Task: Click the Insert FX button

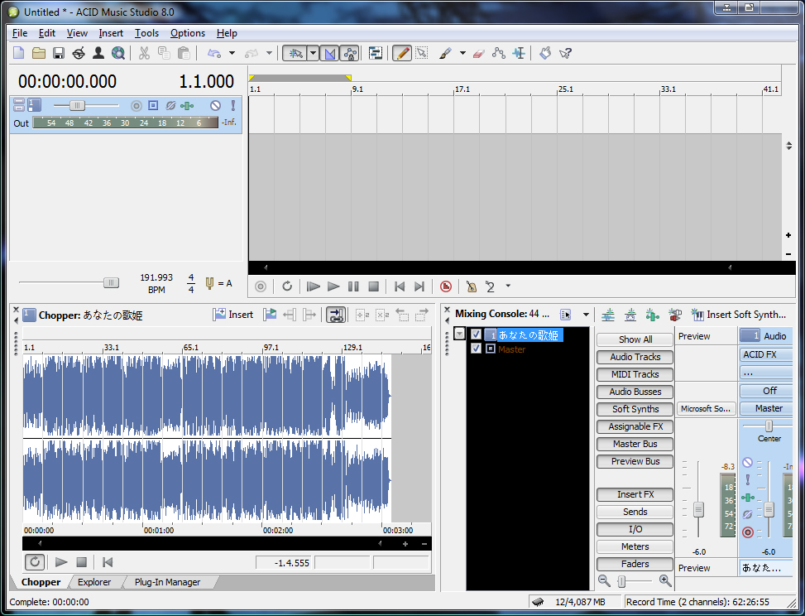Action: [635, 494]
